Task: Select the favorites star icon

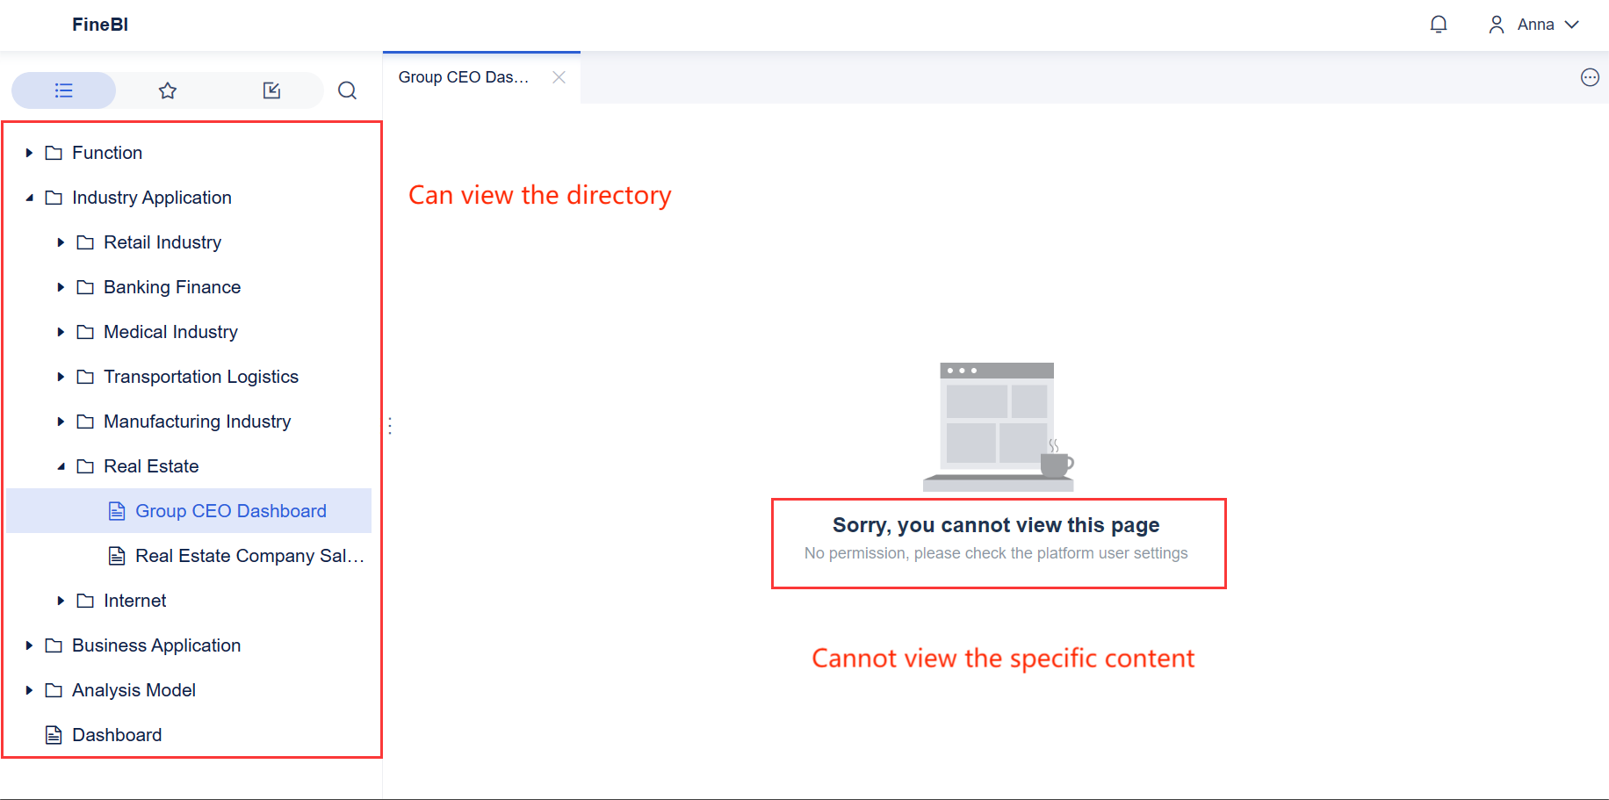Action: [167, 90]
